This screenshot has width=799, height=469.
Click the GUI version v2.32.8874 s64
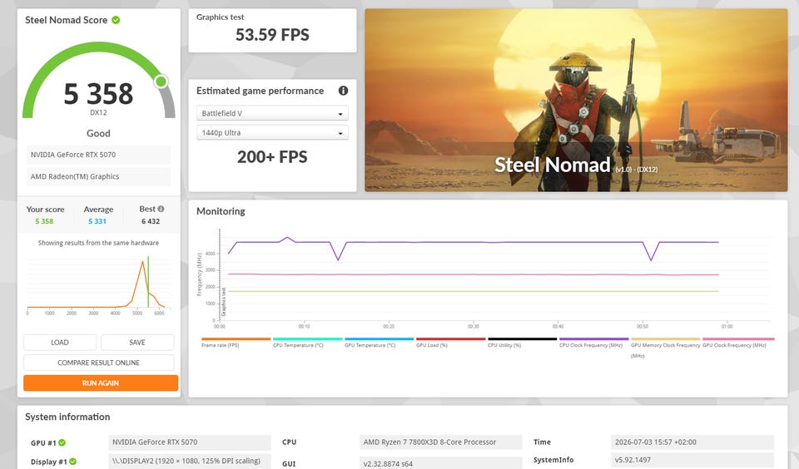click(x=441, y=463)
